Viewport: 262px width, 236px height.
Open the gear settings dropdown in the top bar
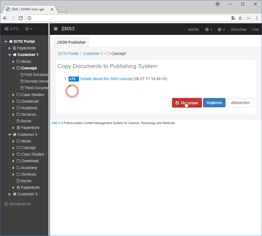[209, 29]
